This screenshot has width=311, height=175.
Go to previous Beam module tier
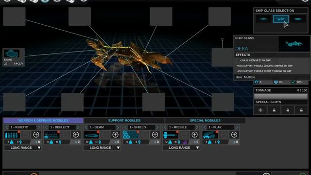click(86, 127)
